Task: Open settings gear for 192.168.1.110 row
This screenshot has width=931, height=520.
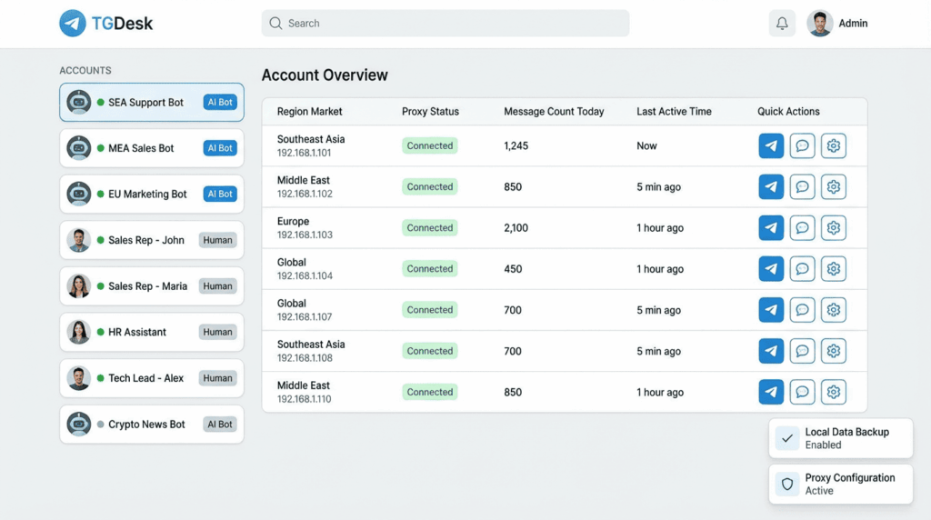Action: pos(834,392)
